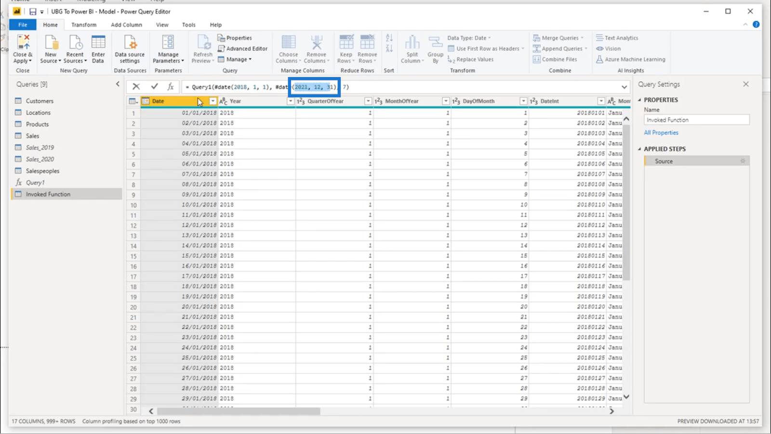
Task: Open the Help question mark icon
Action: 756,25
